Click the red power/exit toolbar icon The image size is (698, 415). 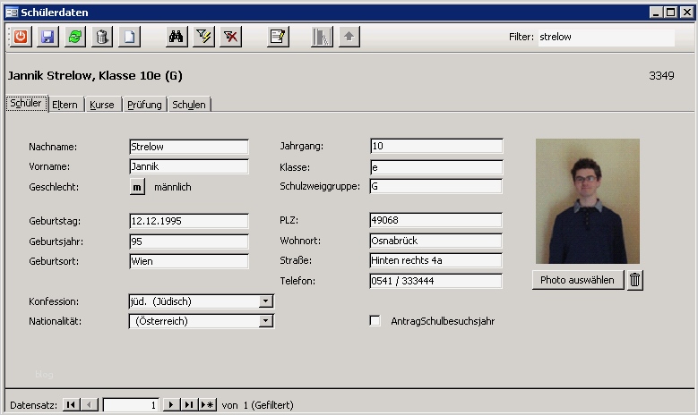pos(21,37)
